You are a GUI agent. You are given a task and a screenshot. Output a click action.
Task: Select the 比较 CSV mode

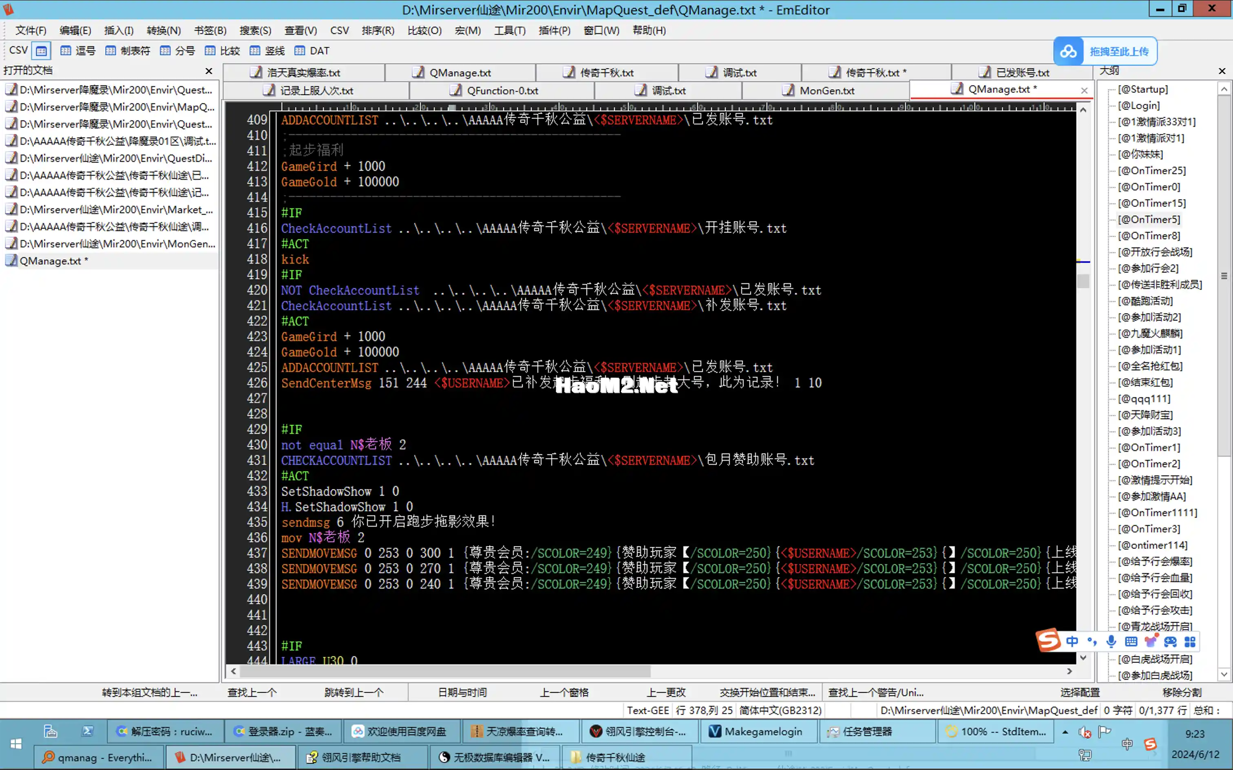click(222, 51)
